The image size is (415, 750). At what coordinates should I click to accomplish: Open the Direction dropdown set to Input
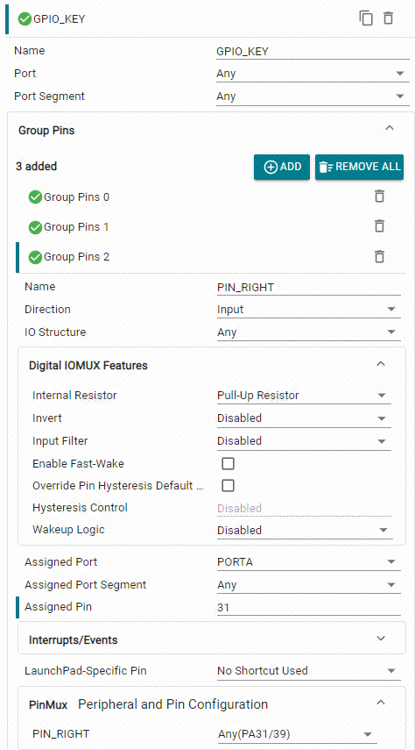click(x=308, y=310)
